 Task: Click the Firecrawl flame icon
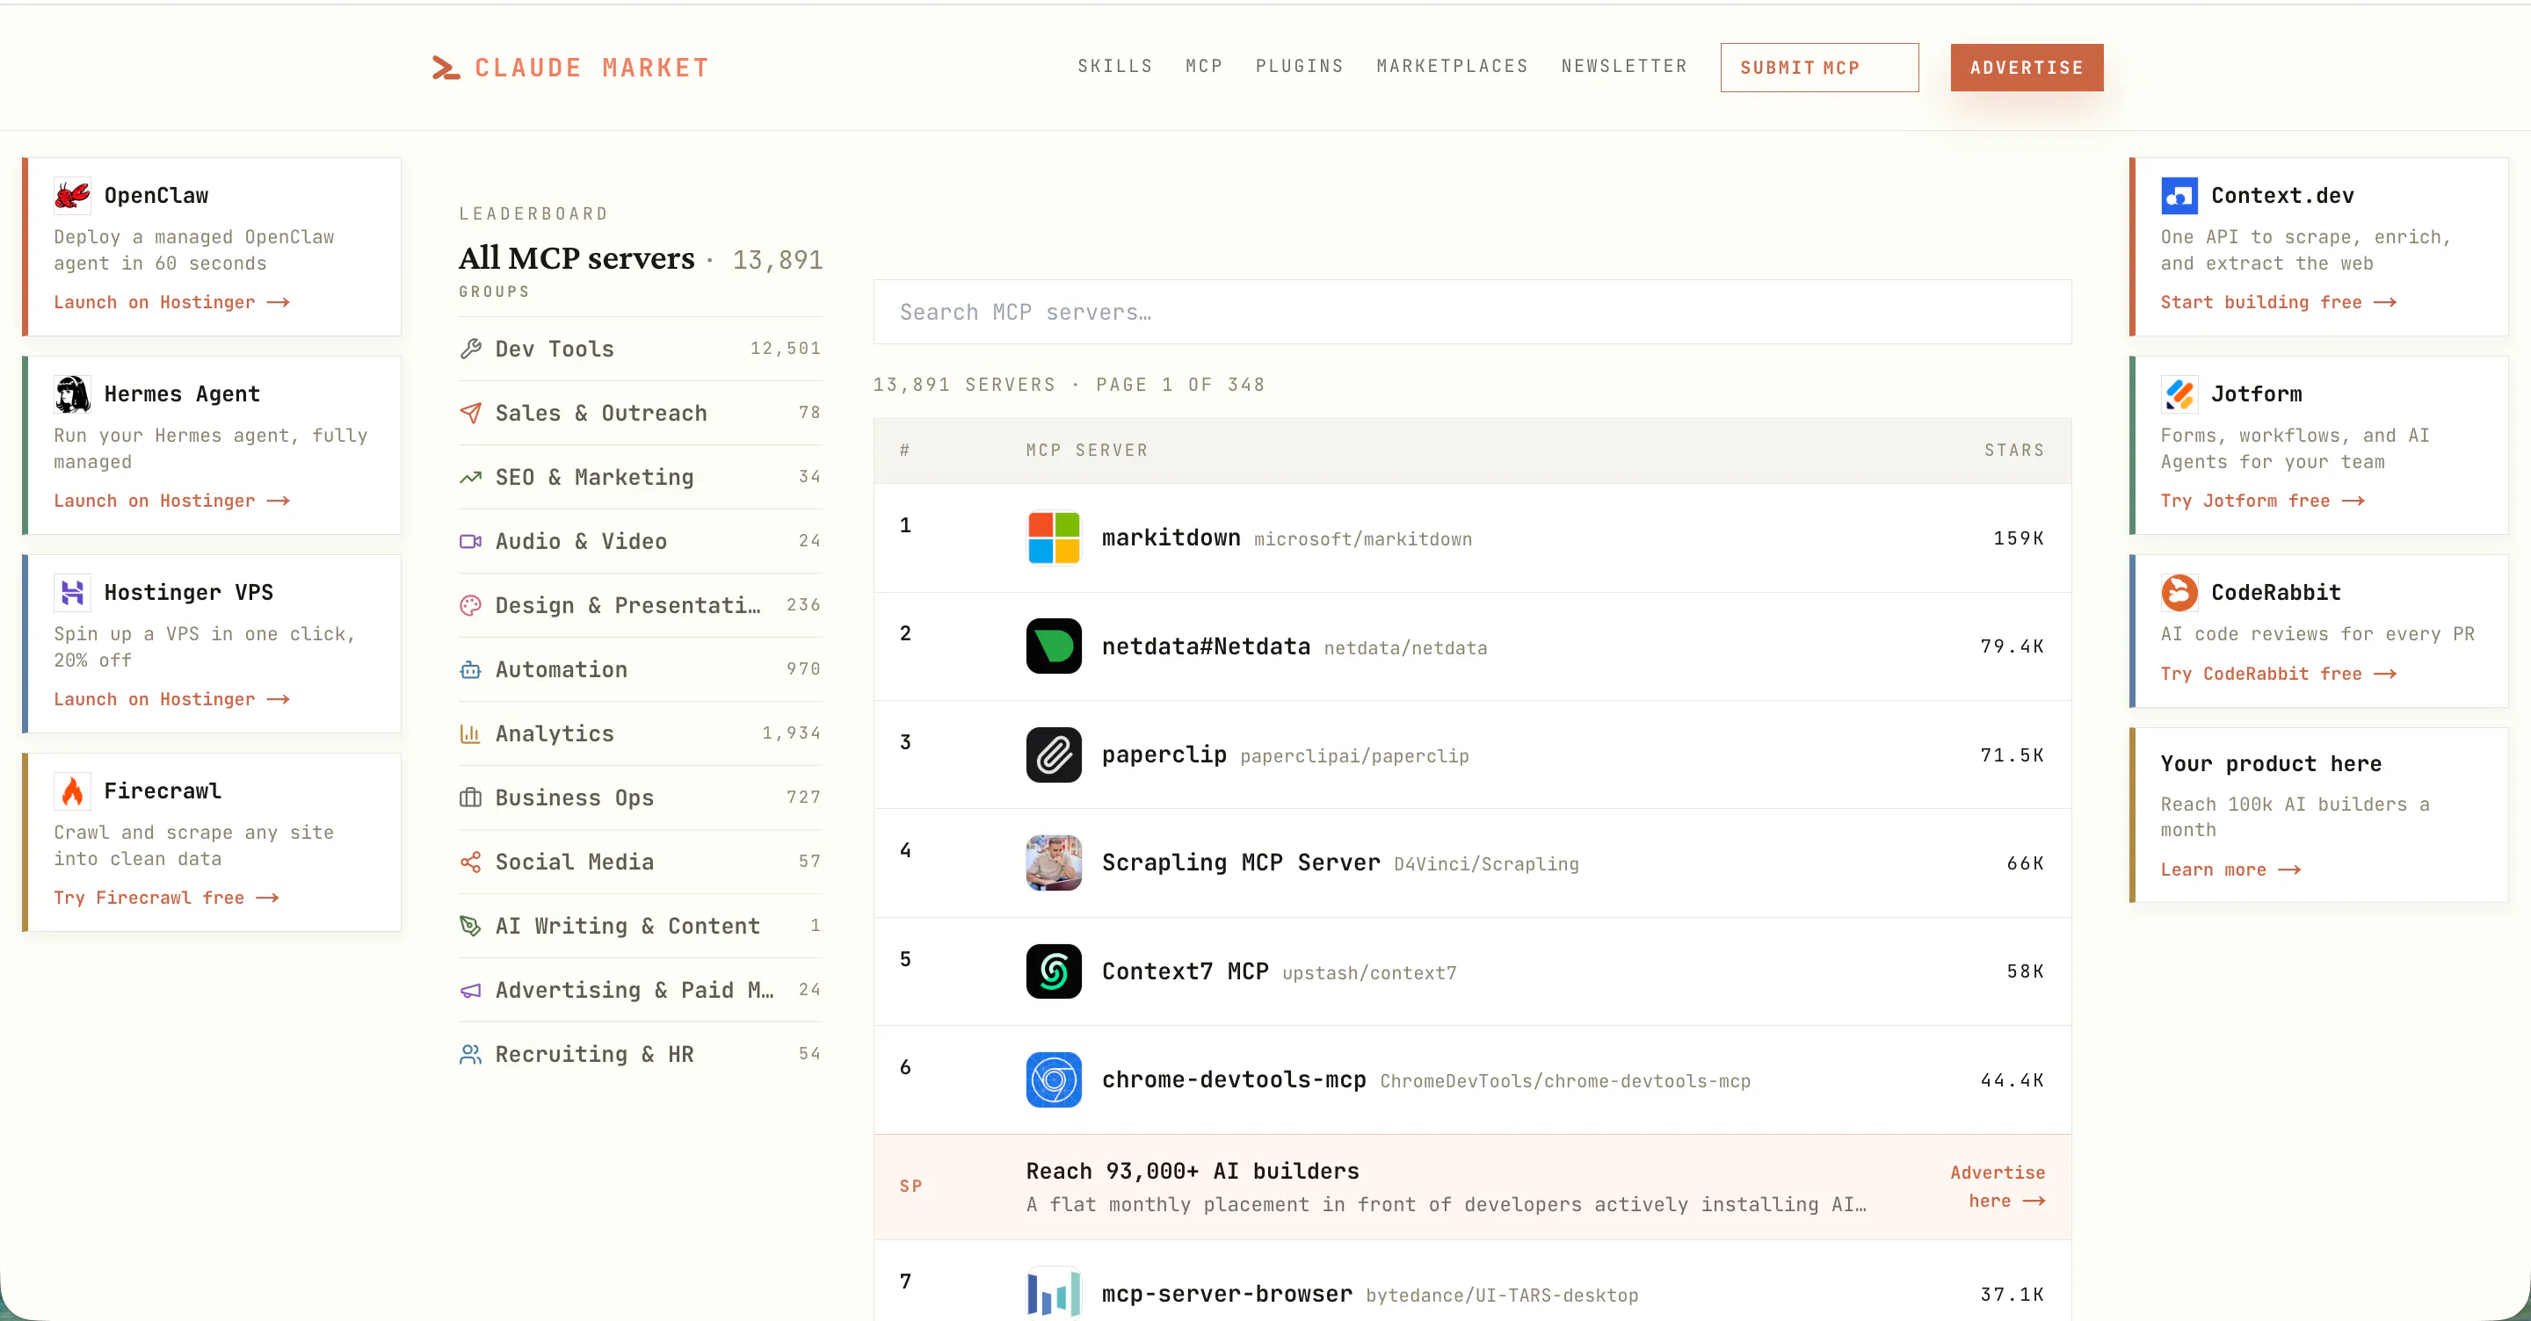click(x=72, y=790)
